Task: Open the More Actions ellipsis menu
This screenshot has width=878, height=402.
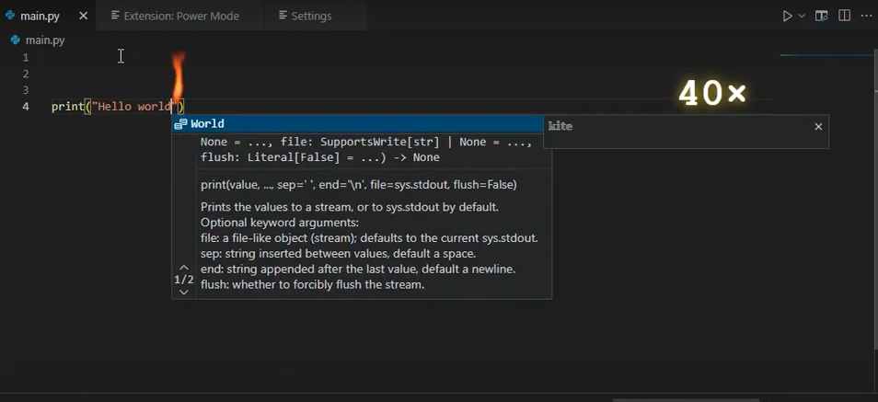Action: (866, 16)
